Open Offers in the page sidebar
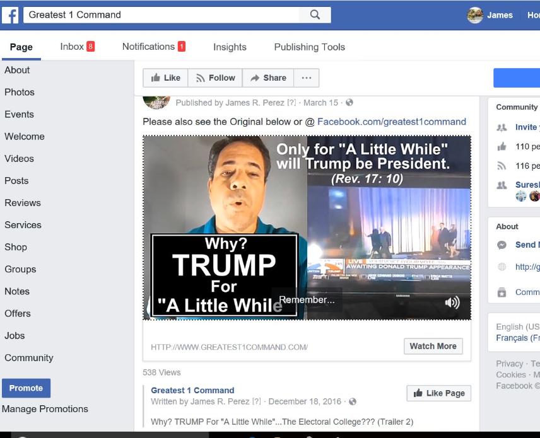The image size is (540, 438). (x=18, y=313)
